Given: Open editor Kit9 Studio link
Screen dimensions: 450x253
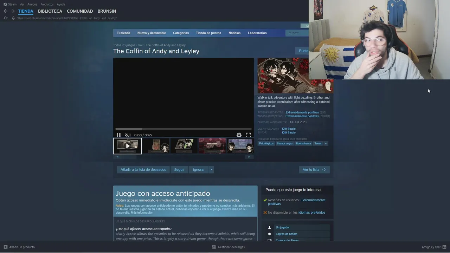Looking at the screenshot, I should [289, 132].
